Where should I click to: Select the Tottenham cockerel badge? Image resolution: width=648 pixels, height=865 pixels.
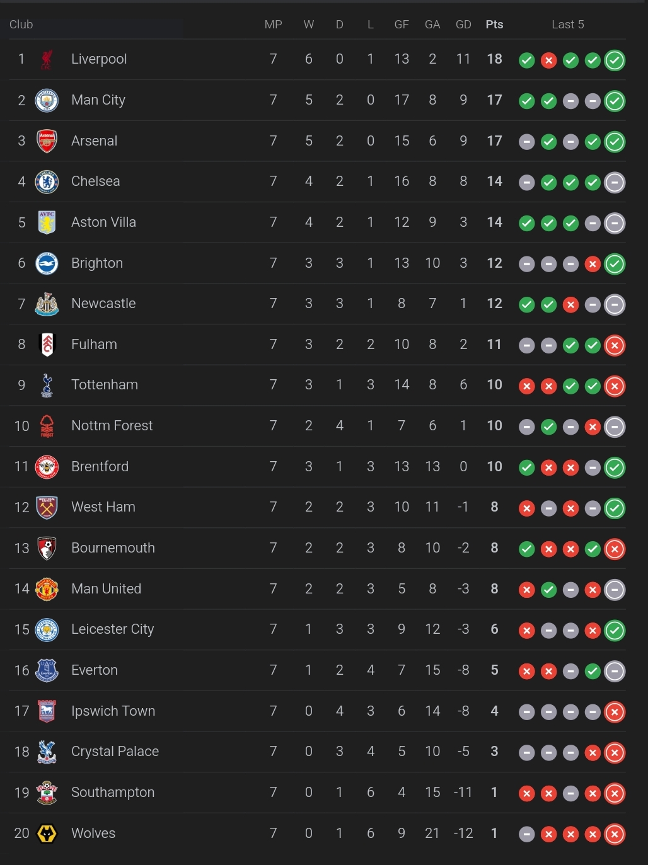(47, 386)
